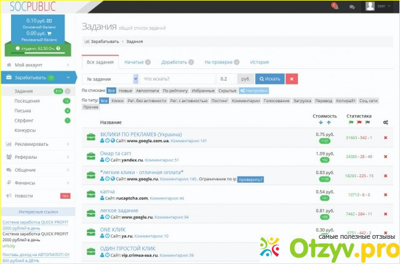The width and height of the screenshot is (400, 264).
Task: Enable the 'Автооплата' list filter
Action: click(148, 90)
